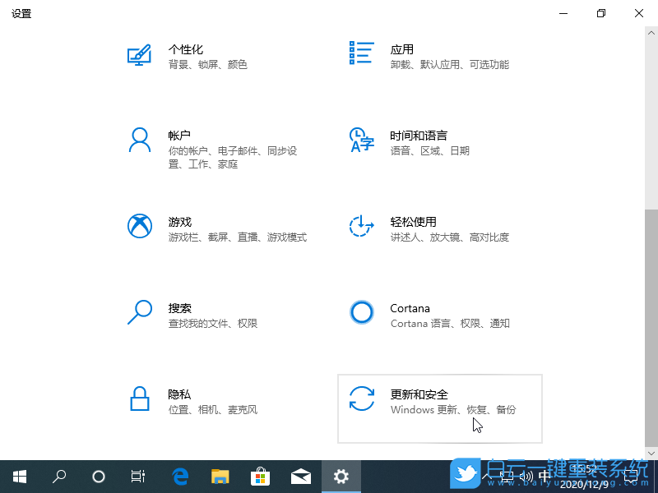Click the 中 input method indicator

(546, 477)
